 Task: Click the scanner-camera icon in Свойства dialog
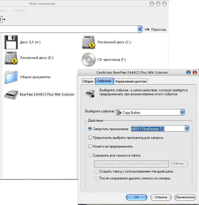(x=90, y=93)
